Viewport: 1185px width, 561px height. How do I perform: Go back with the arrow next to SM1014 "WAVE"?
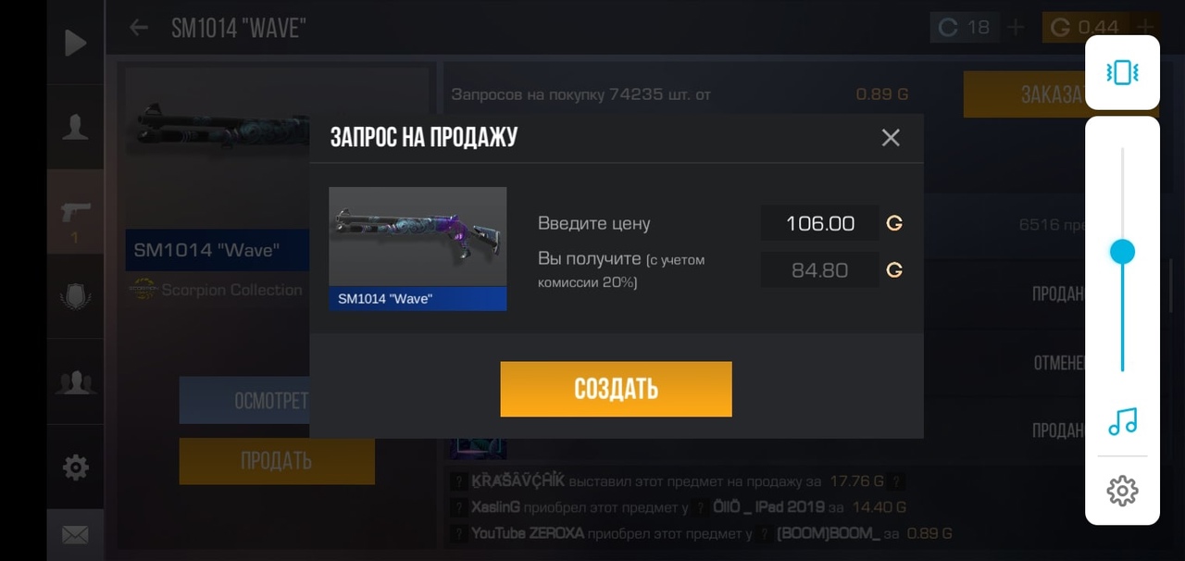(x=139, y=28)
